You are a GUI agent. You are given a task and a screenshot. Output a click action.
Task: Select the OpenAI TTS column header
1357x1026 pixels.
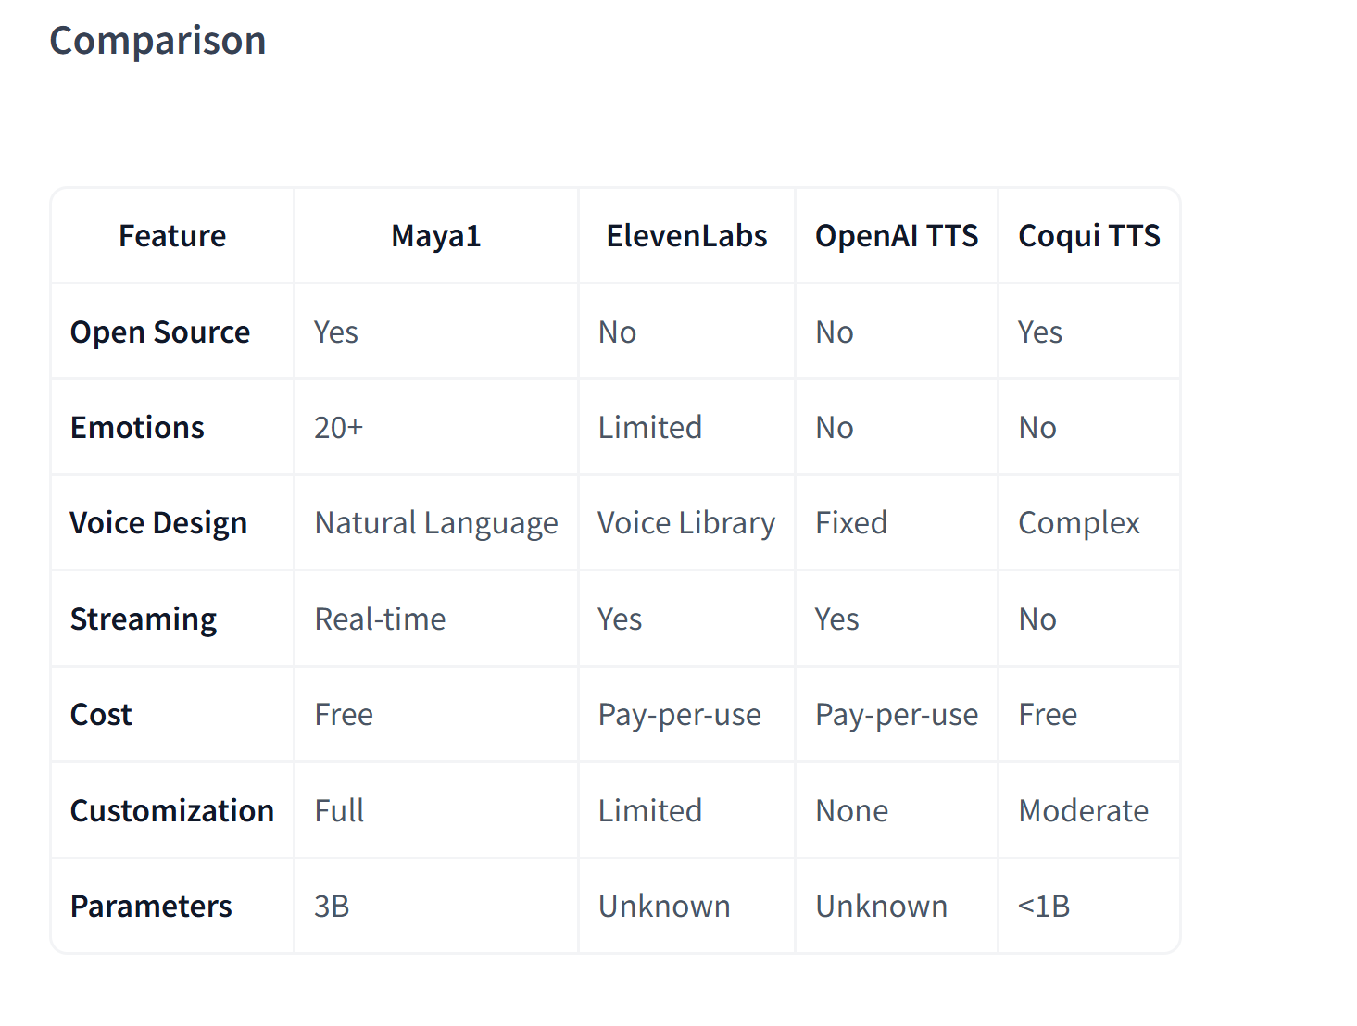click(897, 236)
